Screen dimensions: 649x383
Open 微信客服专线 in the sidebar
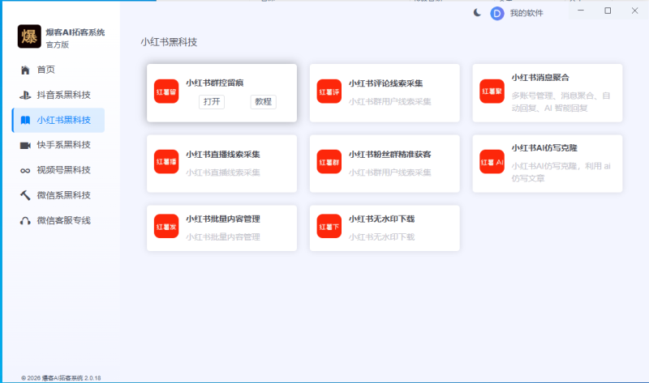coord(58,220)
